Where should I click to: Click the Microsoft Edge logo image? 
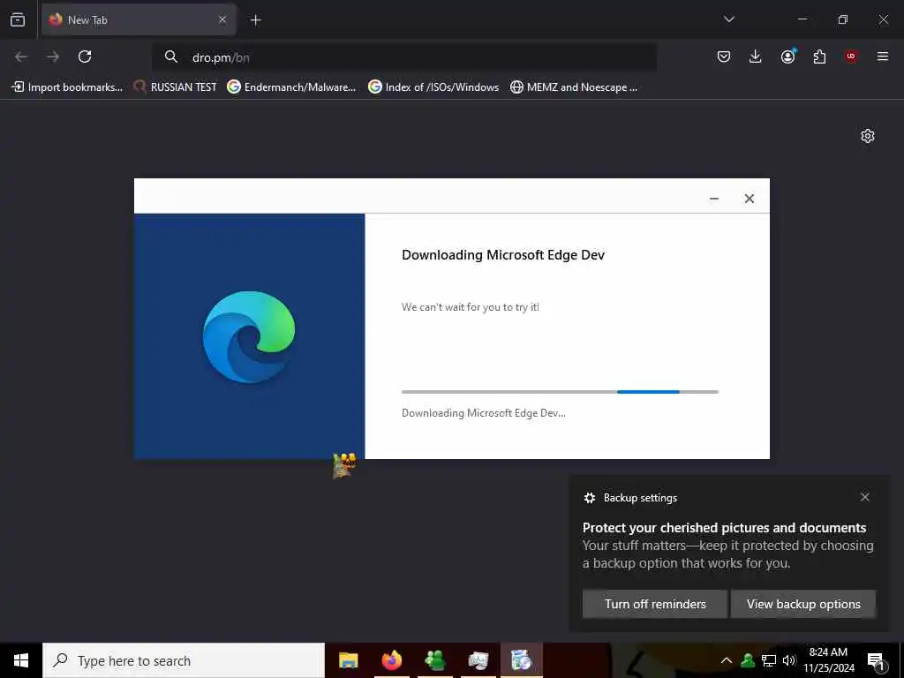click(249, 336)
